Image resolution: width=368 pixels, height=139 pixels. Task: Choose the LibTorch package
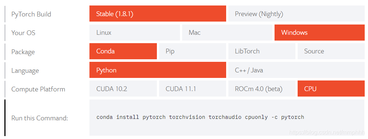coord(262,51)
